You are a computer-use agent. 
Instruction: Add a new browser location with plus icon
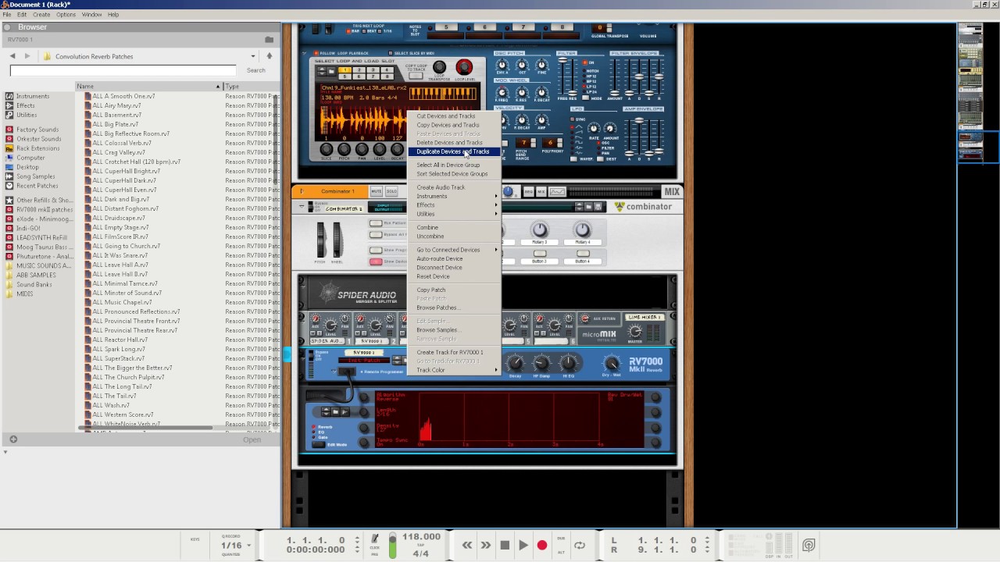[x=13, y=439]
